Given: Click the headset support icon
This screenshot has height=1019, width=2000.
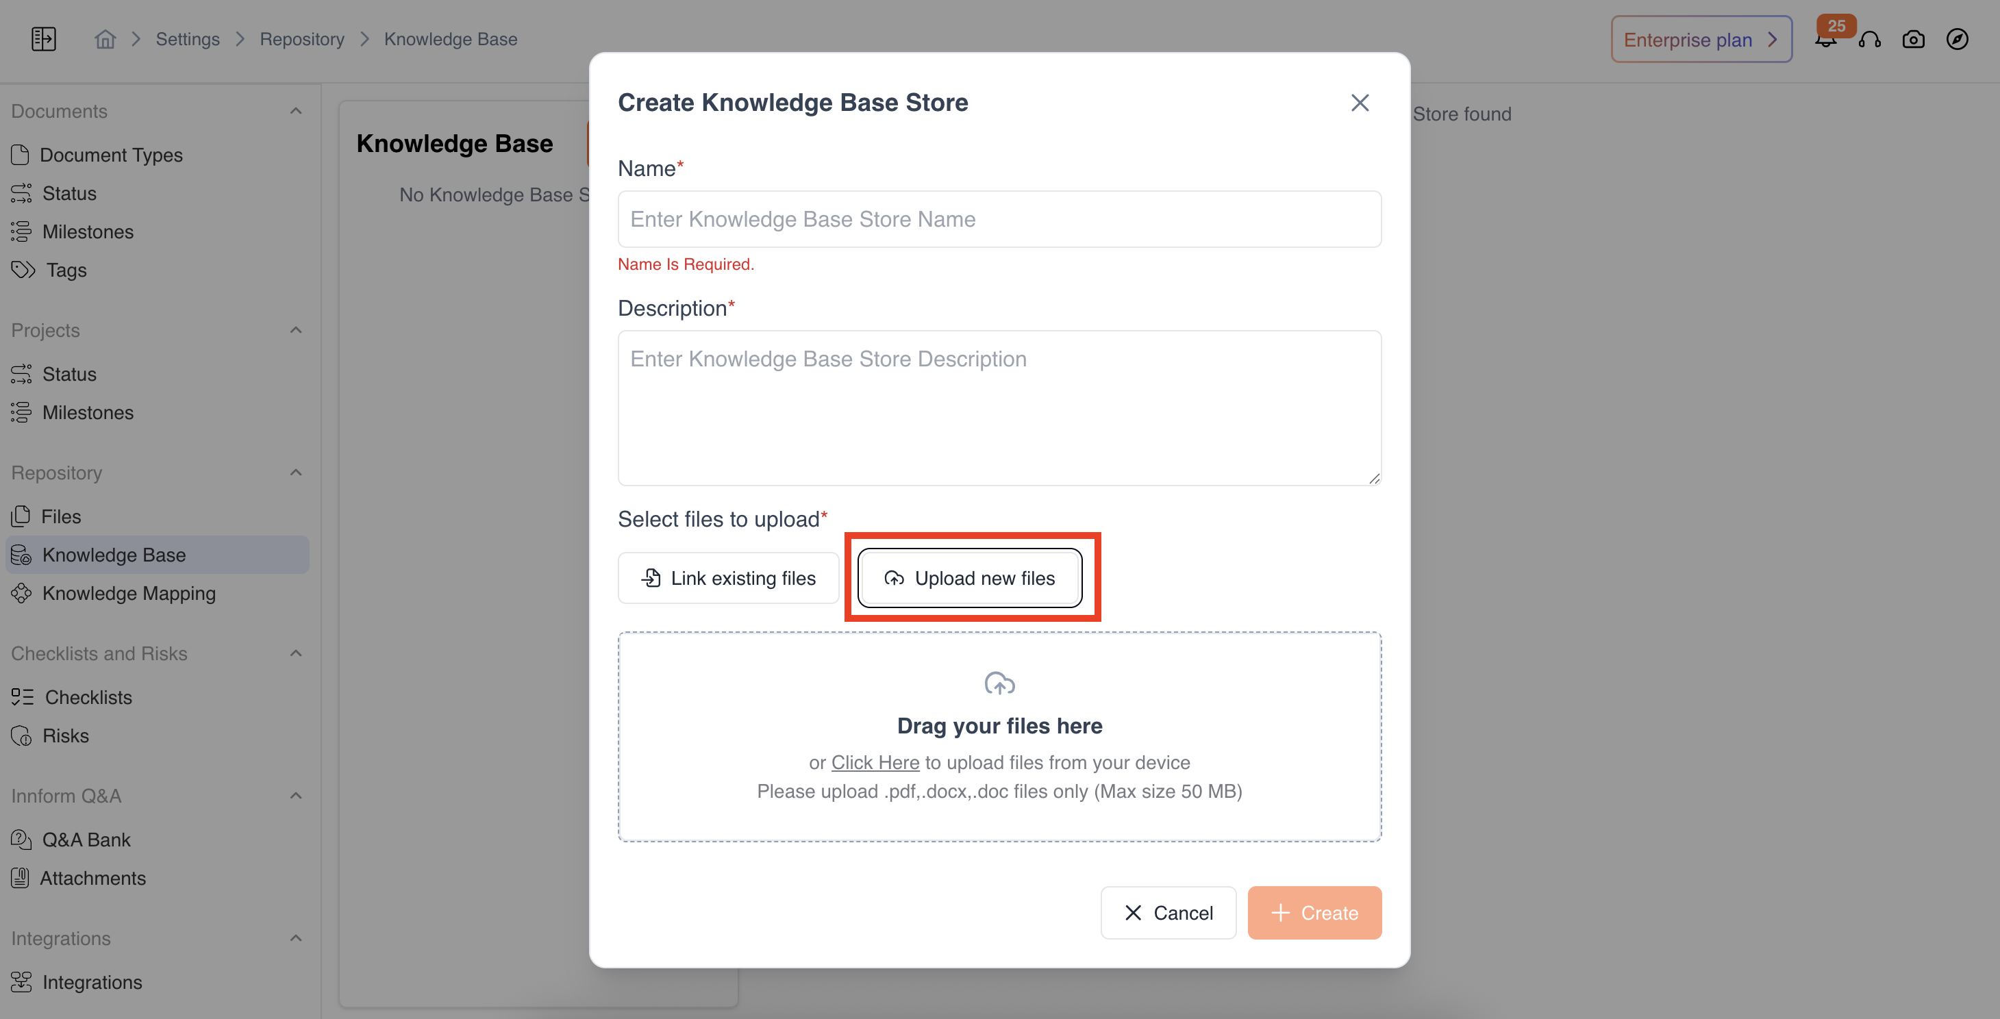Looking at the screenshot, I should 1870,40.
